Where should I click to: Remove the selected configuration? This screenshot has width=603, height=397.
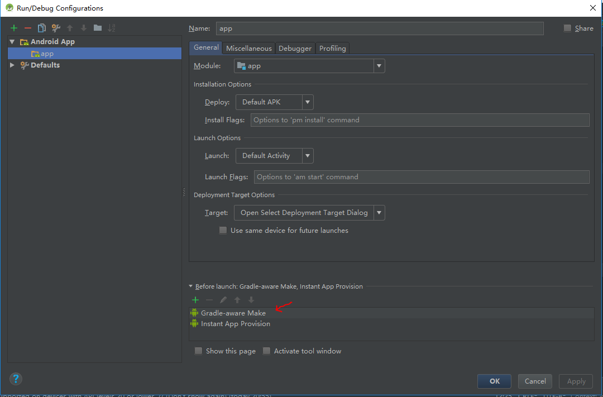[27, 27]
